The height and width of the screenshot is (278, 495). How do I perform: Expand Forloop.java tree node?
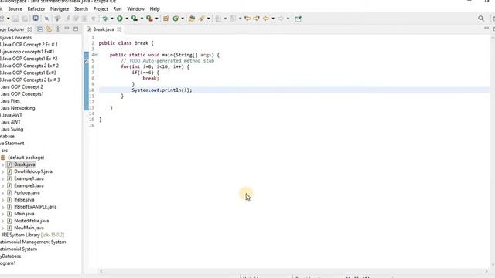(x=3, y=193)
